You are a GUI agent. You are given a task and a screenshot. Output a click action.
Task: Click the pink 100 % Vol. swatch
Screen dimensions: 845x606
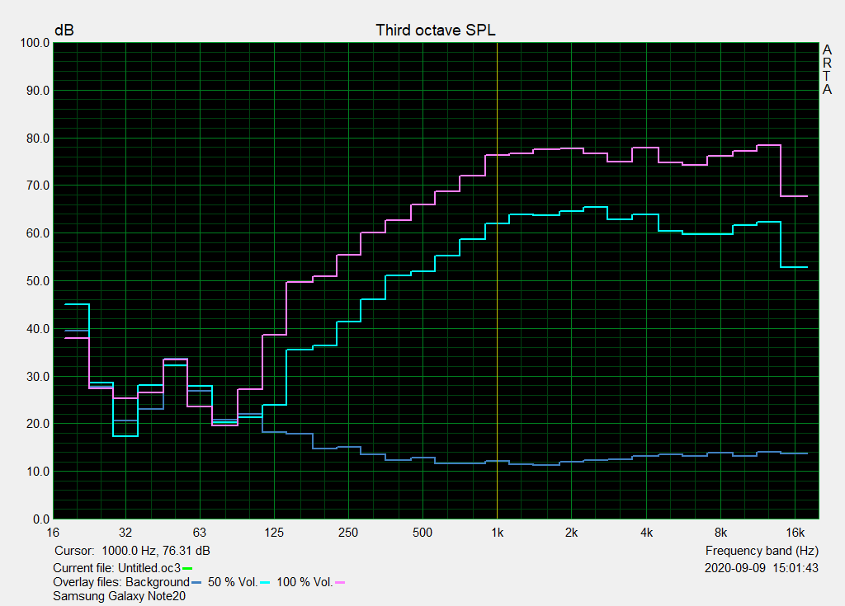click(x=339, y=582)
